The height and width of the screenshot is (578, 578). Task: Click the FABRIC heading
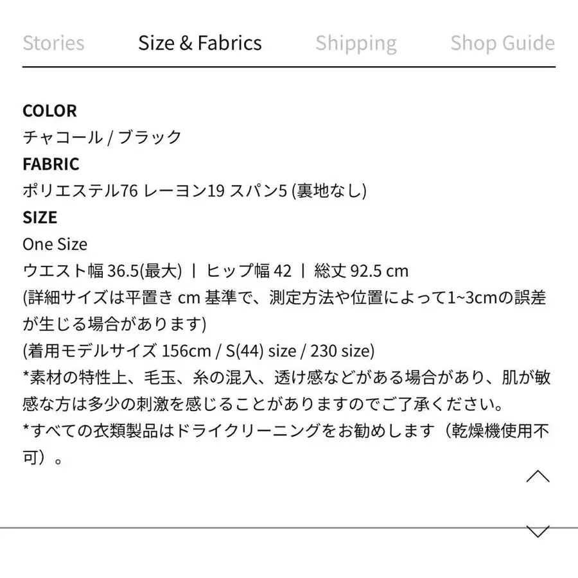(x=51, y=164)
